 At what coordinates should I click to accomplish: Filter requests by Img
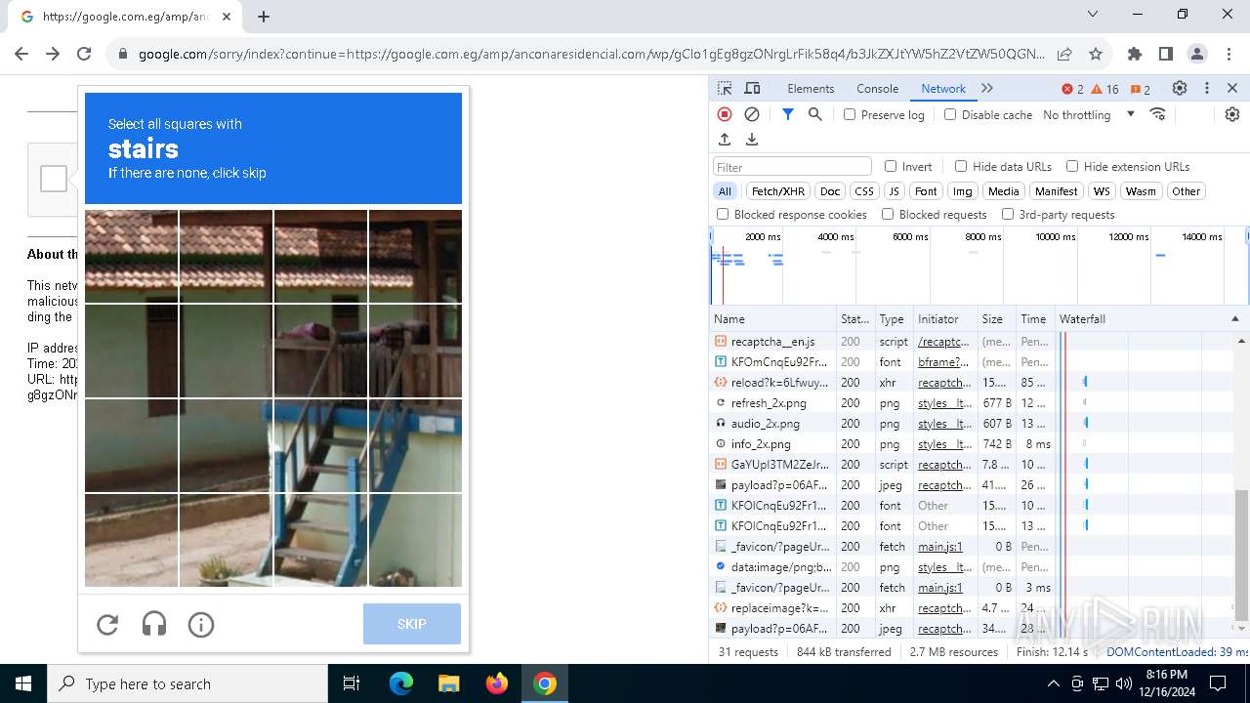click(963, 191)
